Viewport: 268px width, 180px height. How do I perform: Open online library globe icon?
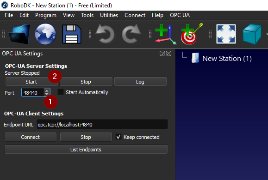point(45,34)
